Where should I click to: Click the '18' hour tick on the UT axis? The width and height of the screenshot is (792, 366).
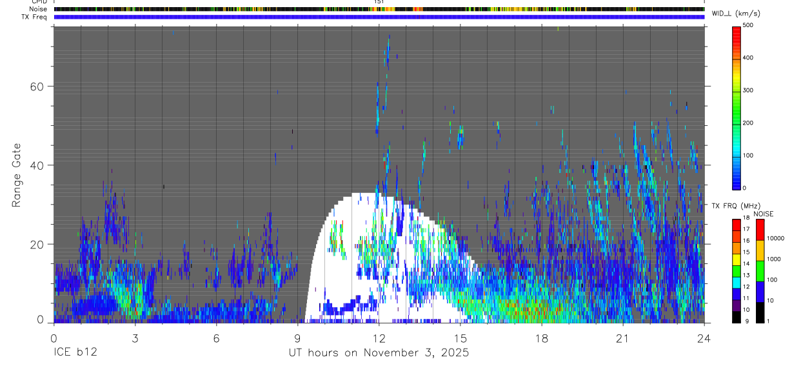point(542,338)
